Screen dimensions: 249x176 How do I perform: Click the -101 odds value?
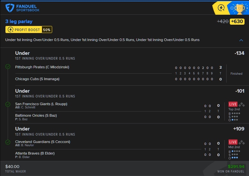coord(240,91)
